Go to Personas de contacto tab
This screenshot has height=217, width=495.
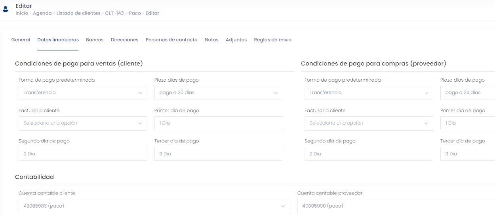tap(171, 40)
